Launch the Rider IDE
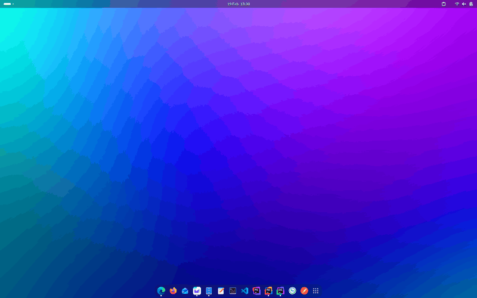The height and width of the screenshot is (298, 477). click(x=268, y=290)
